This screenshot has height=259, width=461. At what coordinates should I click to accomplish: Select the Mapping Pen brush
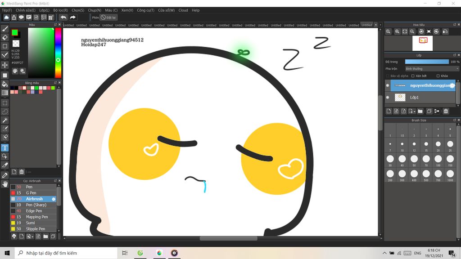(x=33, y=217)
